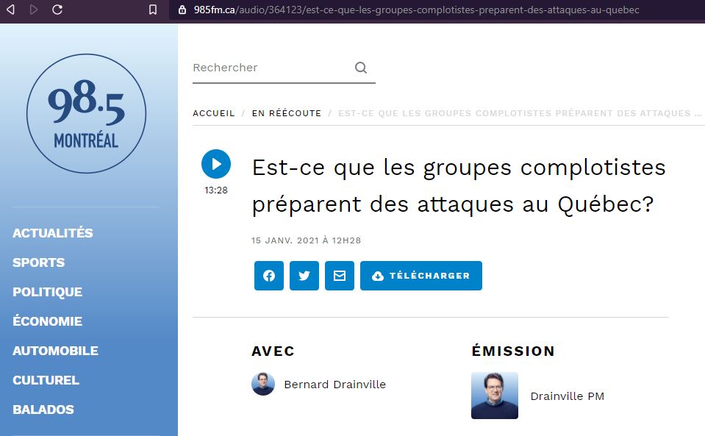View site security via the padlock icon
The image size is (705, 436).
coord(182,10)
